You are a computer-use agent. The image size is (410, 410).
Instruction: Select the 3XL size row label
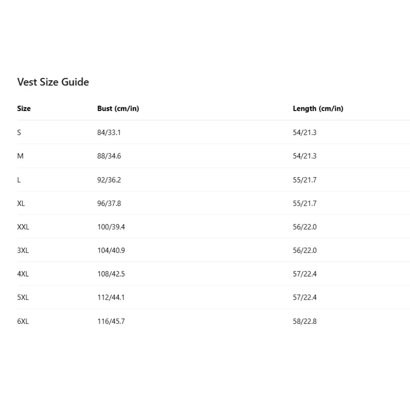(x=23, y=251)
